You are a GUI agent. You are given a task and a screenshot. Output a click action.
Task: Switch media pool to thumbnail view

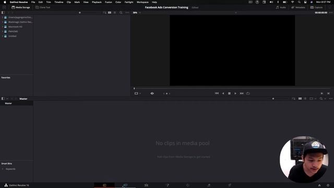300,99
